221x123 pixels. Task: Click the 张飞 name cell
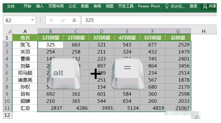click(25, 45)
